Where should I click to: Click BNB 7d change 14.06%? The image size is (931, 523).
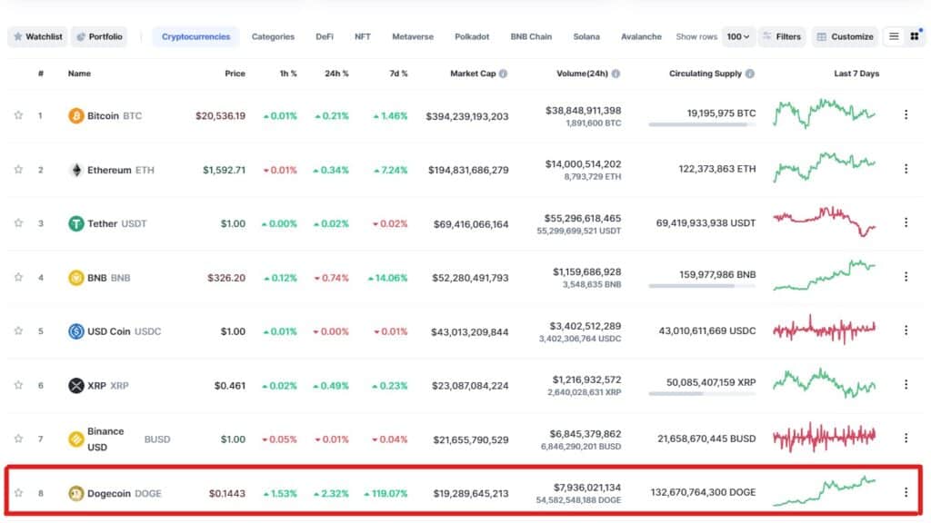pos(387,278)
